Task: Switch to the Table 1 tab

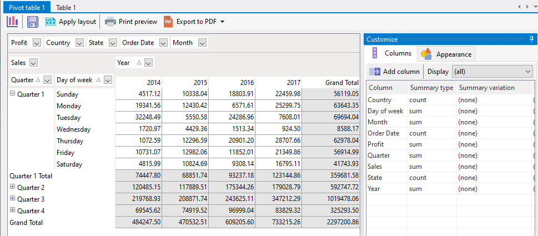Action: coord(66,7)
